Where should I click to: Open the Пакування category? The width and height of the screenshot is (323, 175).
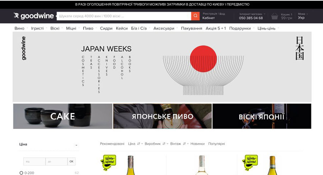tap(192, 28)
